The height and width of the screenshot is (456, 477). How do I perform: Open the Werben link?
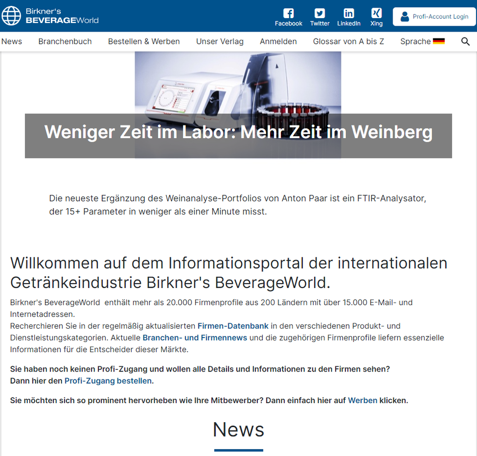click(362, 400)
